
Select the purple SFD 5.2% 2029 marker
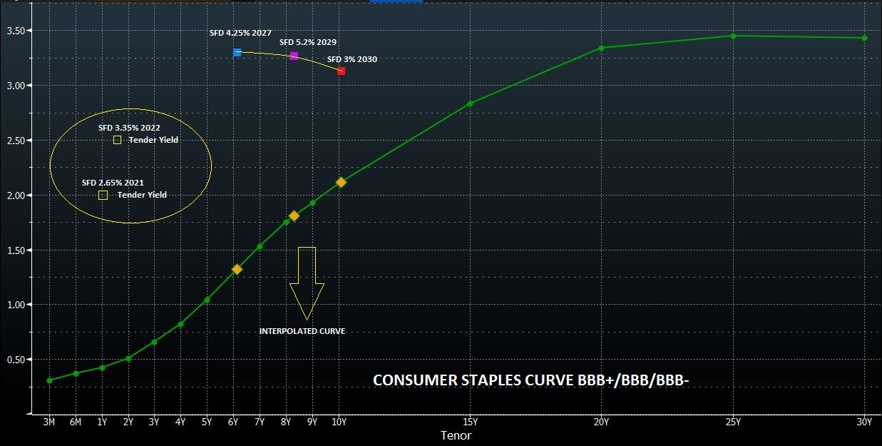[x=294, y=56]
